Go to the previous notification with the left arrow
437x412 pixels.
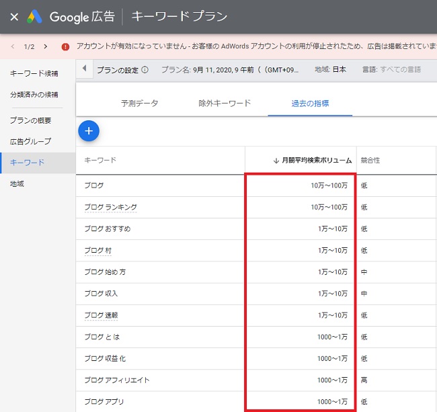(x=13, y=46)
